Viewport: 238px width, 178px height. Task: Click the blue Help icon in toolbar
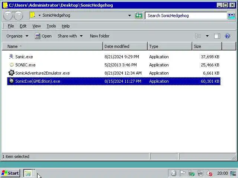[x=227, y=36]
